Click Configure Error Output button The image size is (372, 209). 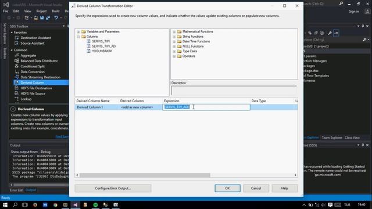113,188
